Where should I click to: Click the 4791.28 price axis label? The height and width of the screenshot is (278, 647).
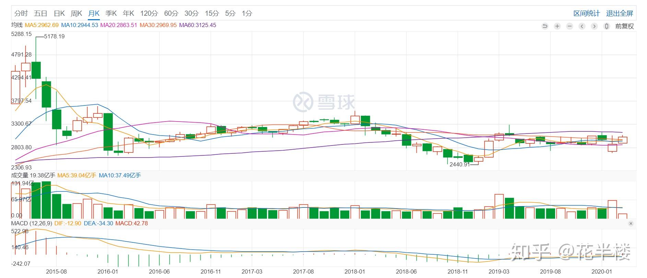tap(21, 54)
